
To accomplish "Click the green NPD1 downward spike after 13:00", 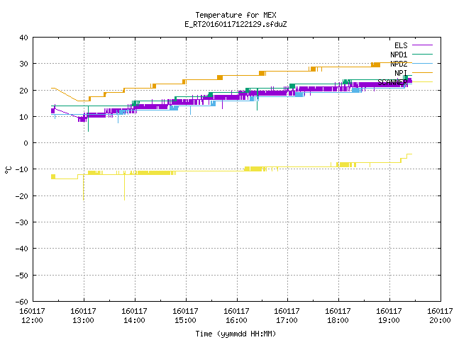I will tap(88, 119).
